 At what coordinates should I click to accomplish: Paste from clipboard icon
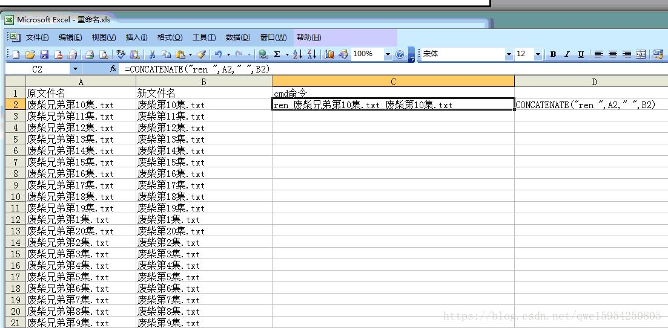click(180, 54)
